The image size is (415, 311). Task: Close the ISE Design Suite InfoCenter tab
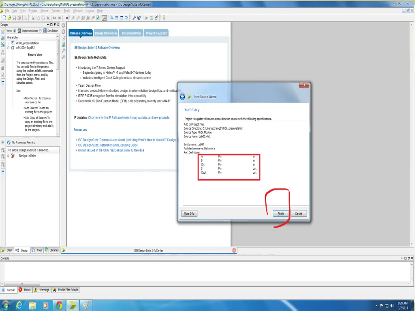(x=234, y=250)
